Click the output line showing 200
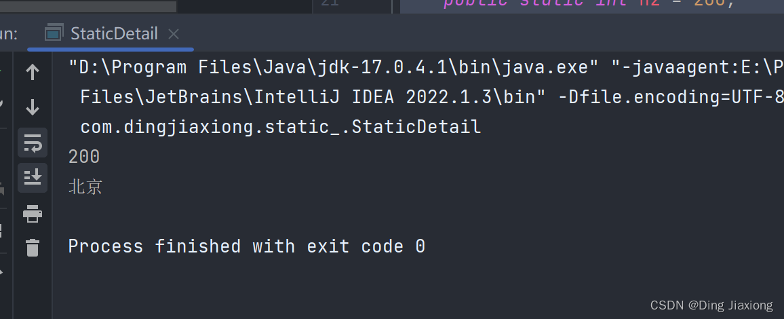 pyautogui.click(x=84, y=157)
